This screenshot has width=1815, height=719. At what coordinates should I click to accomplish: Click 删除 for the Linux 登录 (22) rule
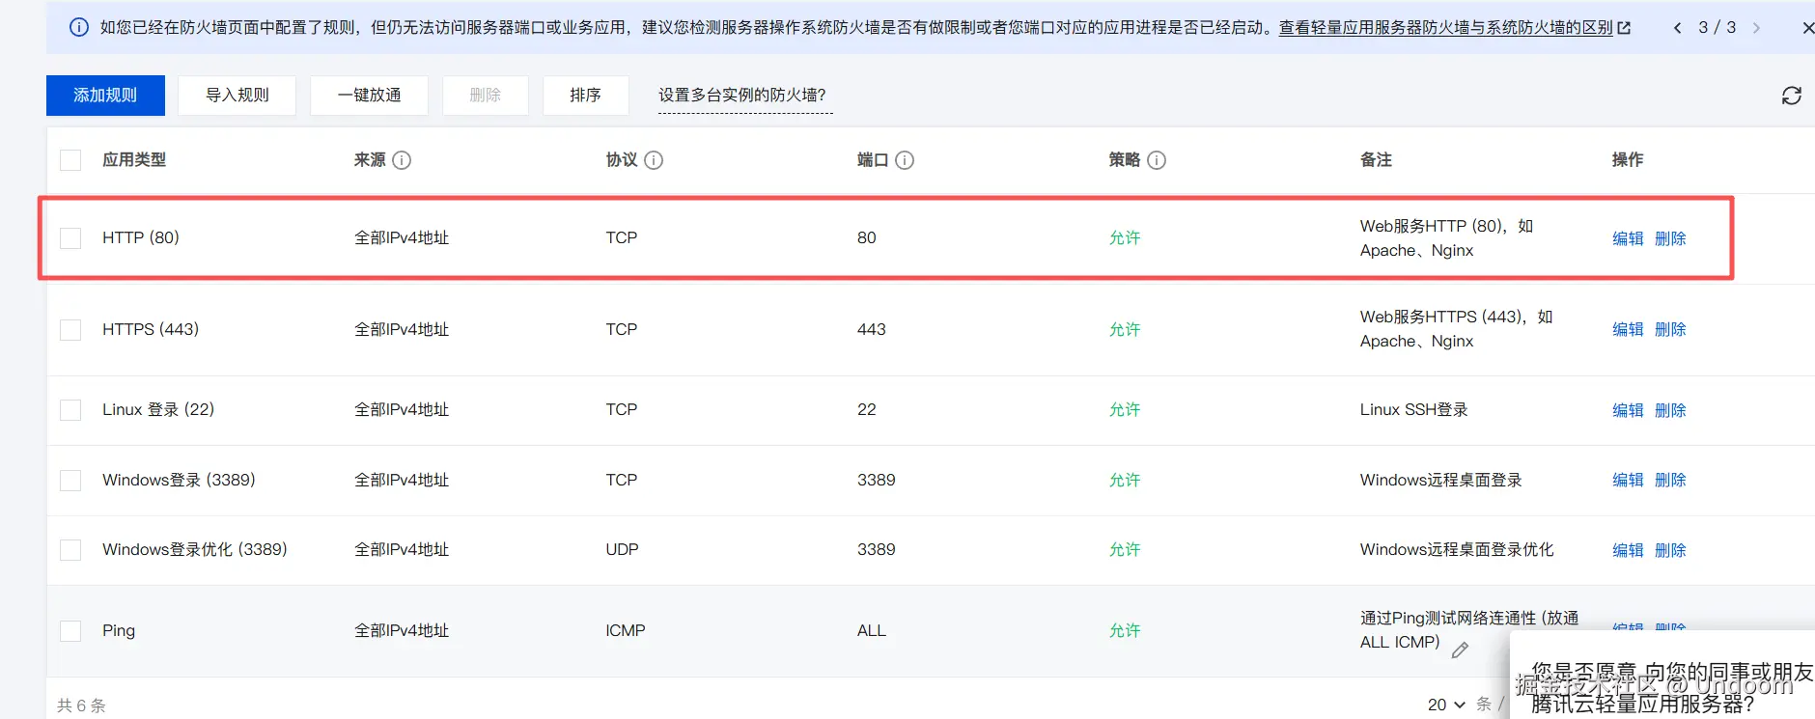(x=1670, y=410)
